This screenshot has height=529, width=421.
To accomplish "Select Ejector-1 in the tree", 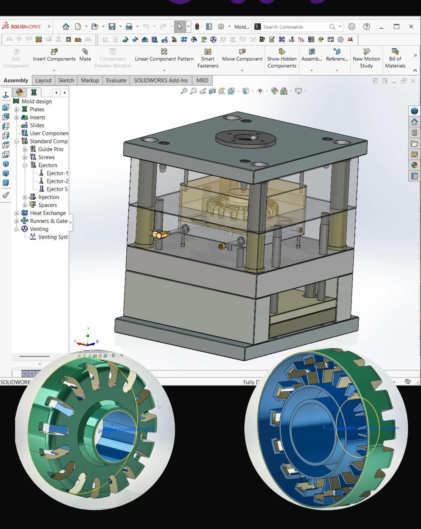I will tap(57, 173).
